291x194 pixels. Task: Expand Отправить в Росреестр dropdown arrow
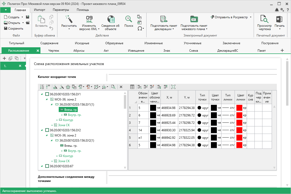click(x=250, y=17)
